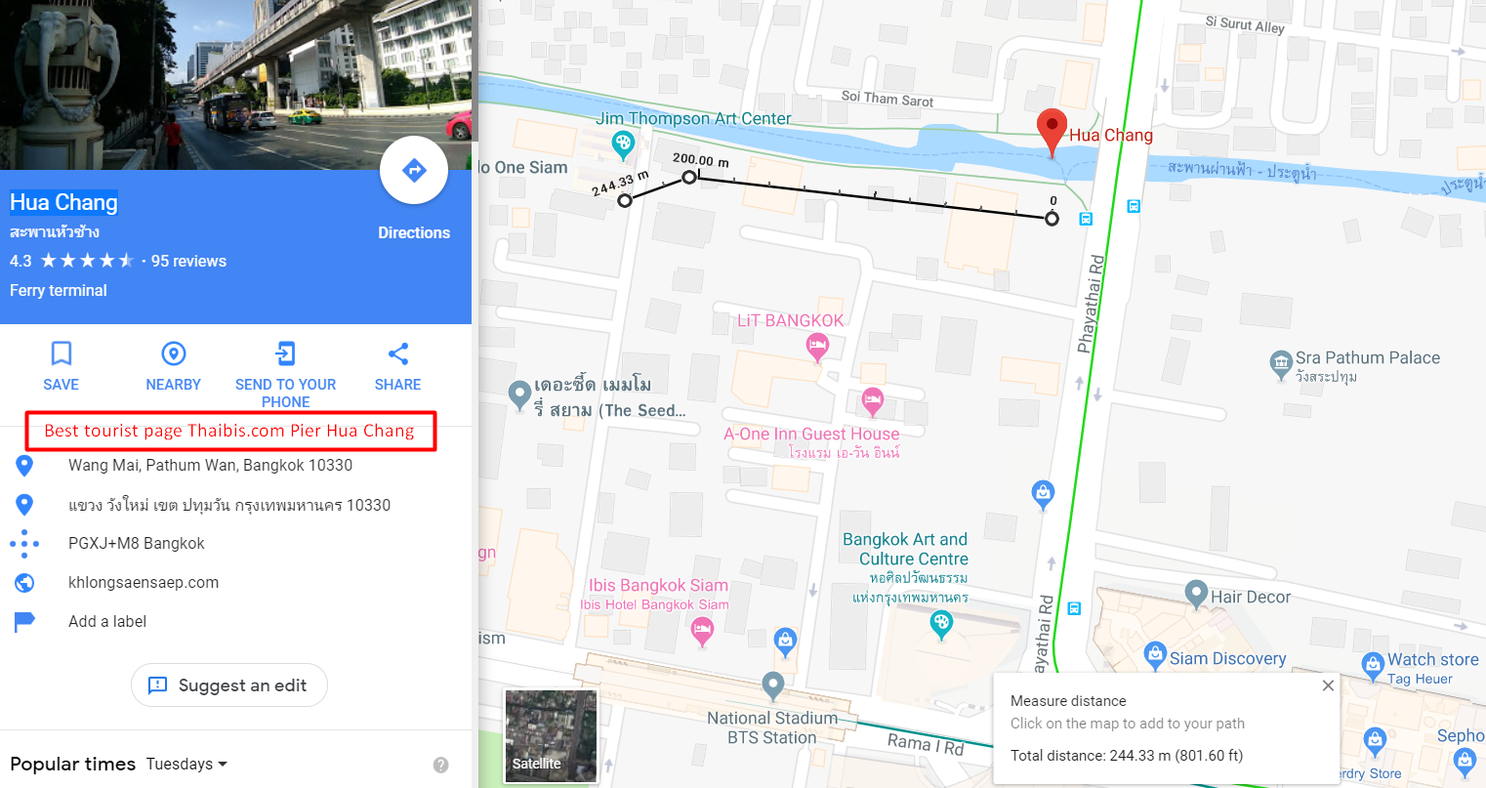Expand the Tuesdays day dropdown
Viewport: 1486px width, 788px height.
click(x=186, y=764)
